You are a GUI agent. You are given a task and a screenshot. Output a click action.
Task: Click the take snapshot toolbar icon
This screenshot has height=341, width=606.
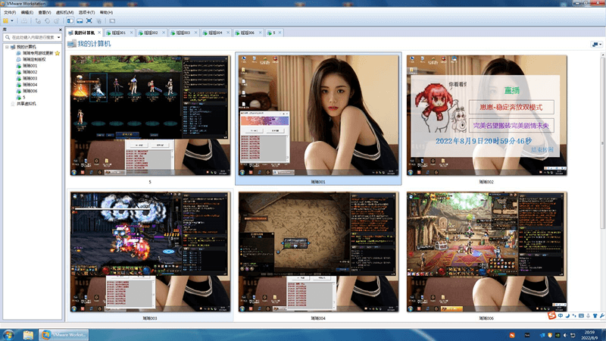(38, 21)
